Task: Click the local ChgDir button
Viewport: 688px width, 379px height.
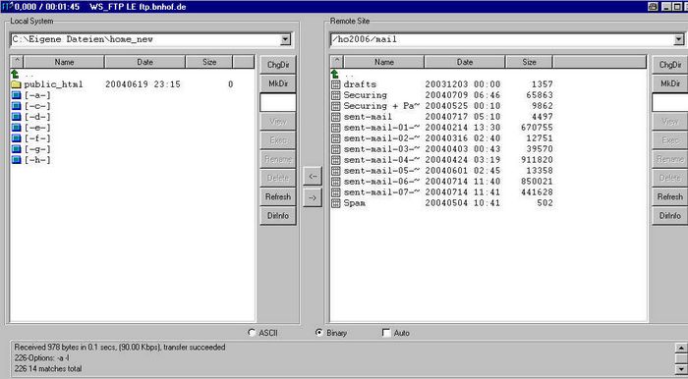Action: 278,65
